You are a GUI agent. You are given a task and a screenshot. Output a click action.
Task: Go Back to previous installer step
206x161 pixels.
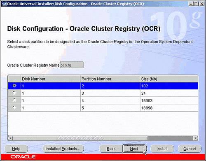(111, 149)
